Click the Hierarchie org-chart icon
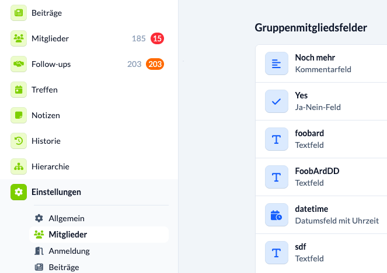This screenshot has height=273, width=387. click(x=19, y=166)
